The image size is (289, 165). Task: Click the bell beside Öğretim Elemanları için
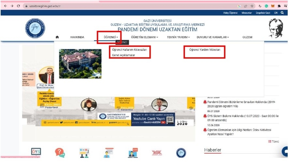coord(205,130)
